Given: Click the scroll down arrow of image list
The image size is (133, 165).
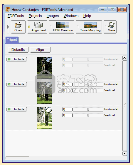Looking at the screenshot, I should coord(125,154).
